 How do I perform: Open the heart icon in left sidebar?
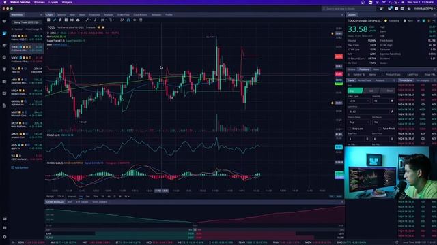click(4, 21)
